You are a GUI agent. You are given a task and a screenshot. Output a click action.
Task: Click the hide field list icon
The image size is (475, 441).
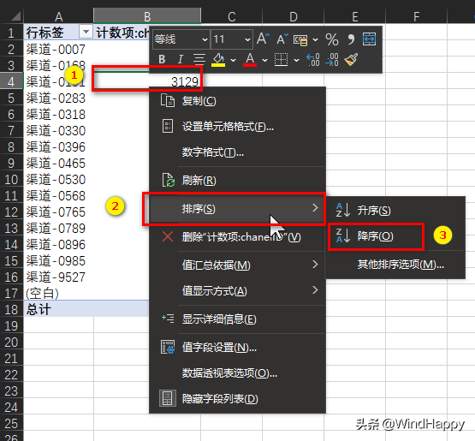[x=168, y=398]
